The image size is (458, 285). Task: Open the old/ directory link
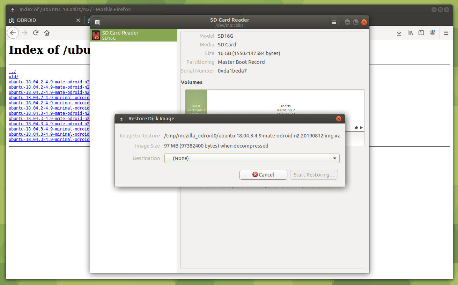(x=14, y=77)
